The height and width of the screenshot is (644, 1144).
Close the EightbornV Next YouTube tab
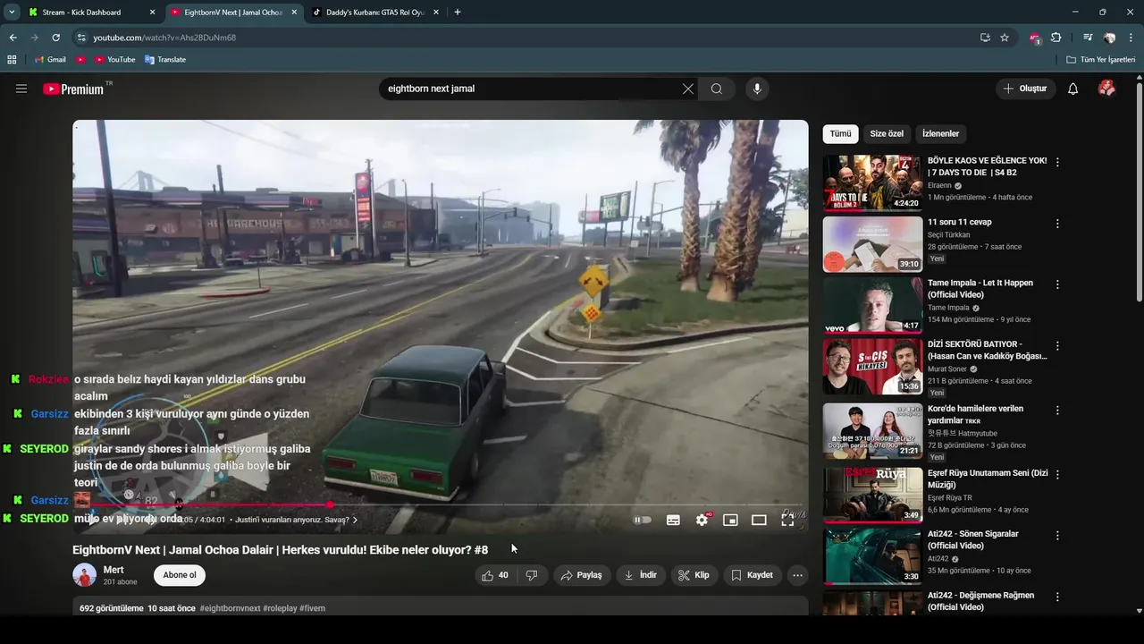(295, 13)
